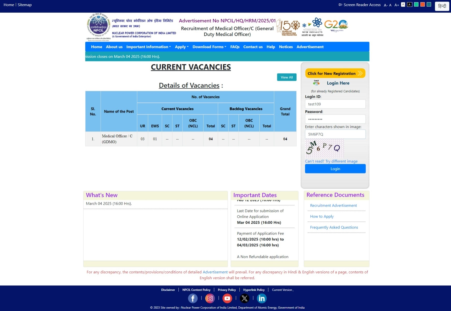Click the What's New March 04 2025 entry

pyautogui.click(x=109, y=203)
